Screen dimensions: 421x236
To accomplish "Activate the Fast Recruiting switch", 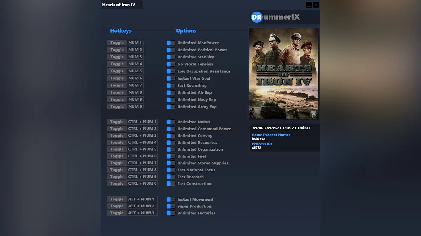I will 171,86.
